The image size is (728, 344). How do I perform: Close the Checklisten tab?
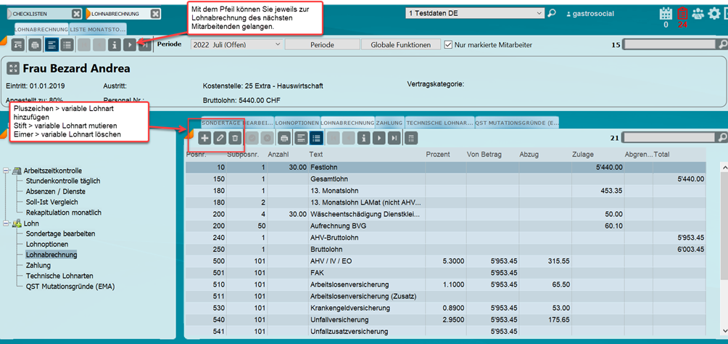(76, 14)
